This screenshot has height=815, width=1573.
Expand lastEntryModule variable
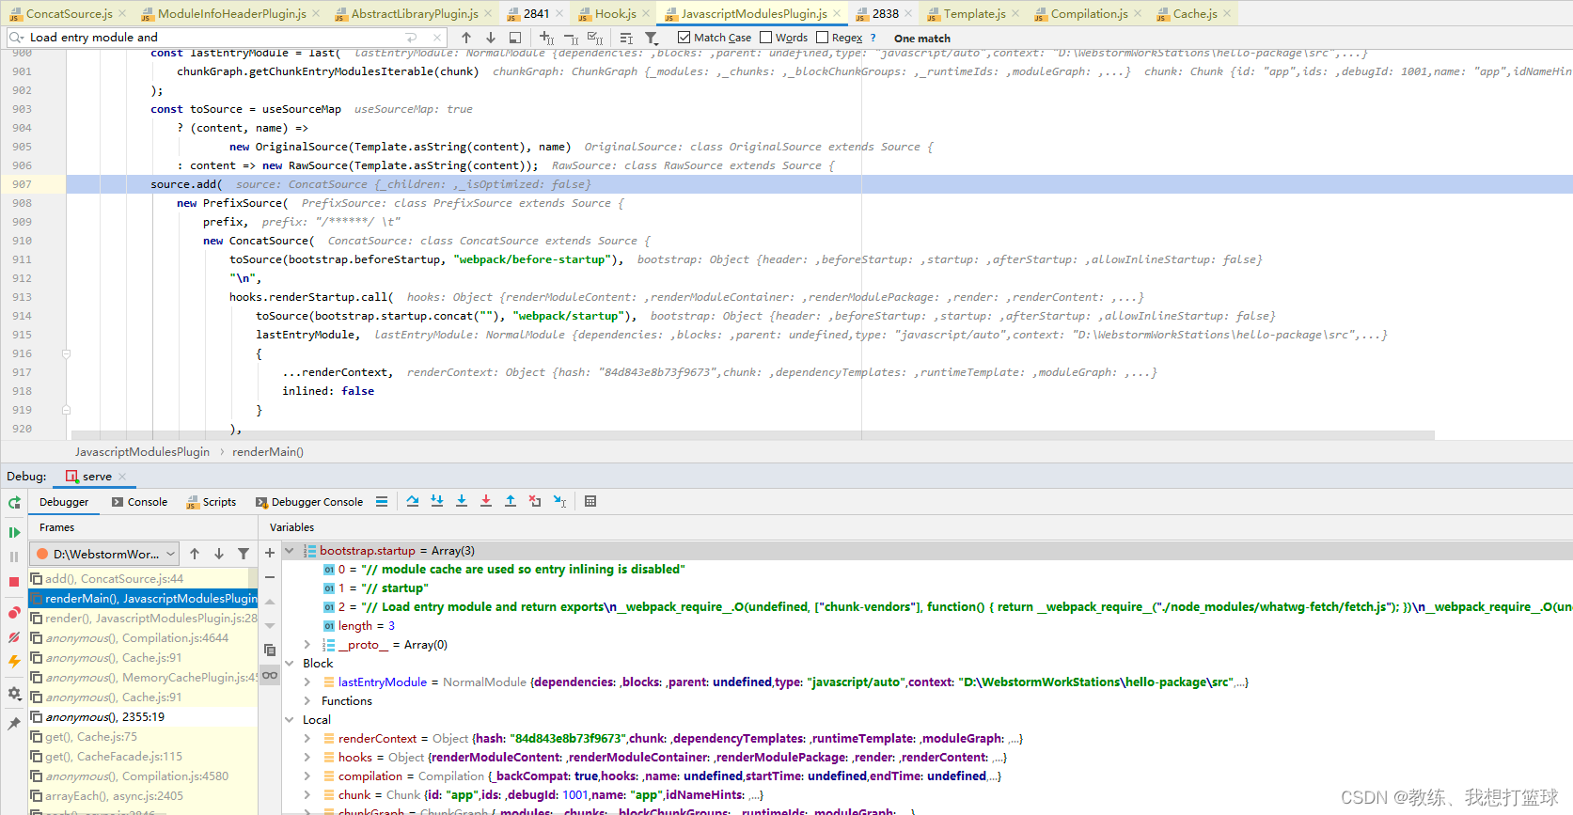(307, 682)
